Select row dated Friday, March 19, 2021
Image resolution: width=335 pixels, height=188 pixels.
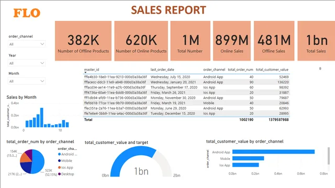[x=186, y=103]
